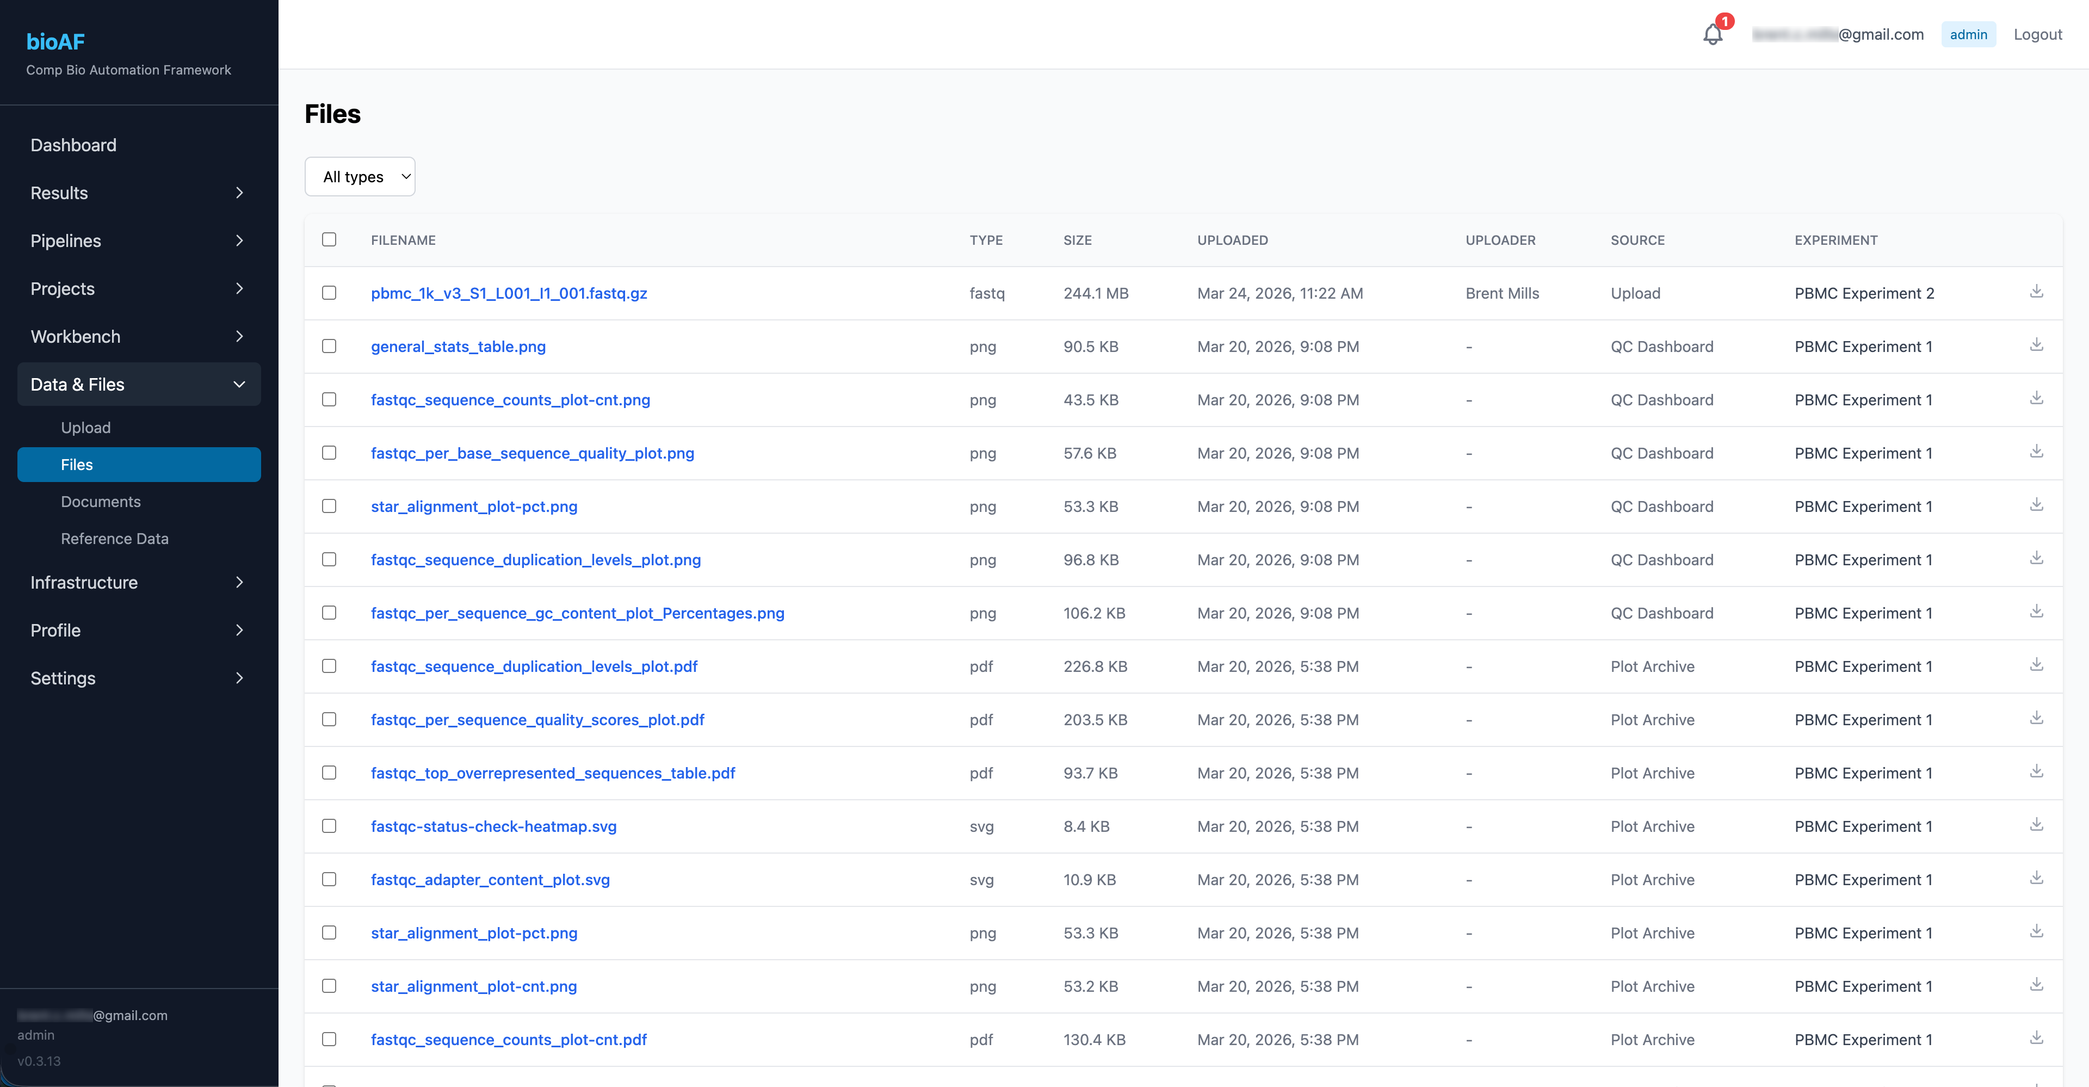
Task: Open the notifications bell icon
Action: (1713, 34)
